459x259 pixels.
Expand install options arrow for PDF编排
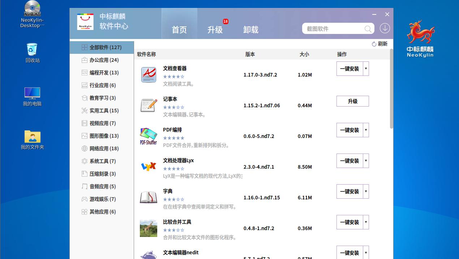pyautogui.click(x=366, y=130)
